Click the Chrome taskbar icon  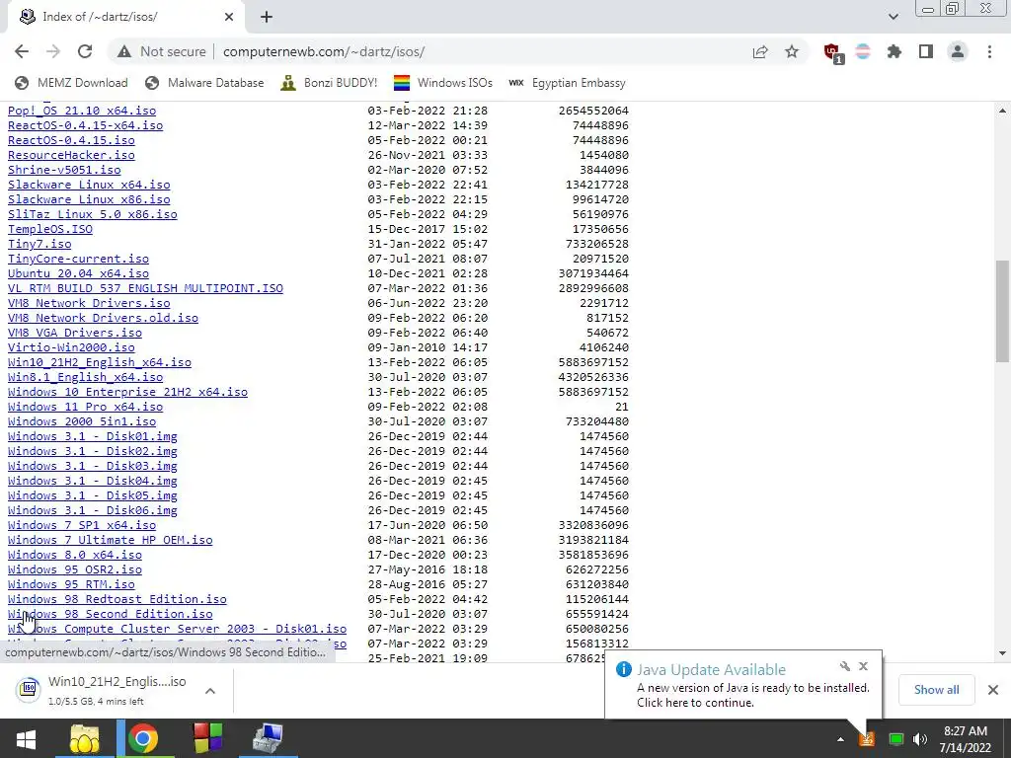143,738
